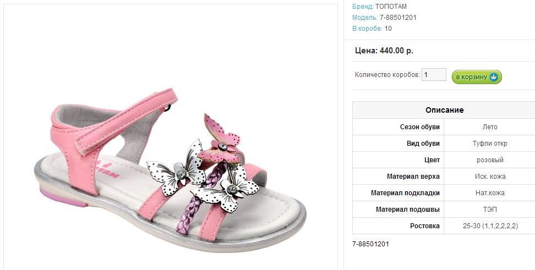Screen dimensions: 535x270
Task: Click the price 440.00 р.
Action: pos(396,51)
